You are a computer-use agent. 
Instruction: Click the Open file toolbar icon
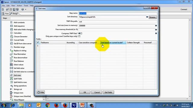pyautogui.click(x=7, y=9)
